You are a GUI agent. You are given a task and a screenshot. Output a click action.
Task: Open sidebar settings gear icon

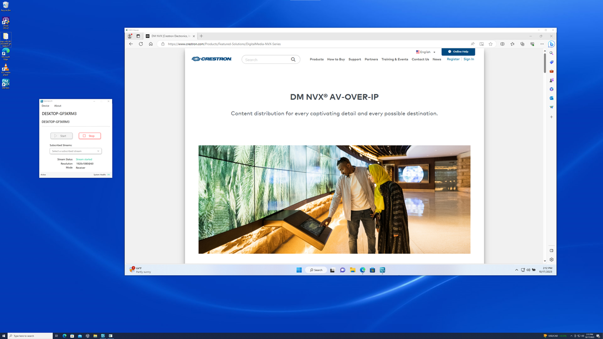click(551, 260)
